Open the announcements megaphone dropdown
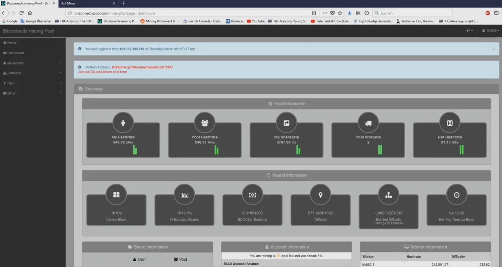Image resolution: width=502 pixels, height=267 pixels. (469, 30)
